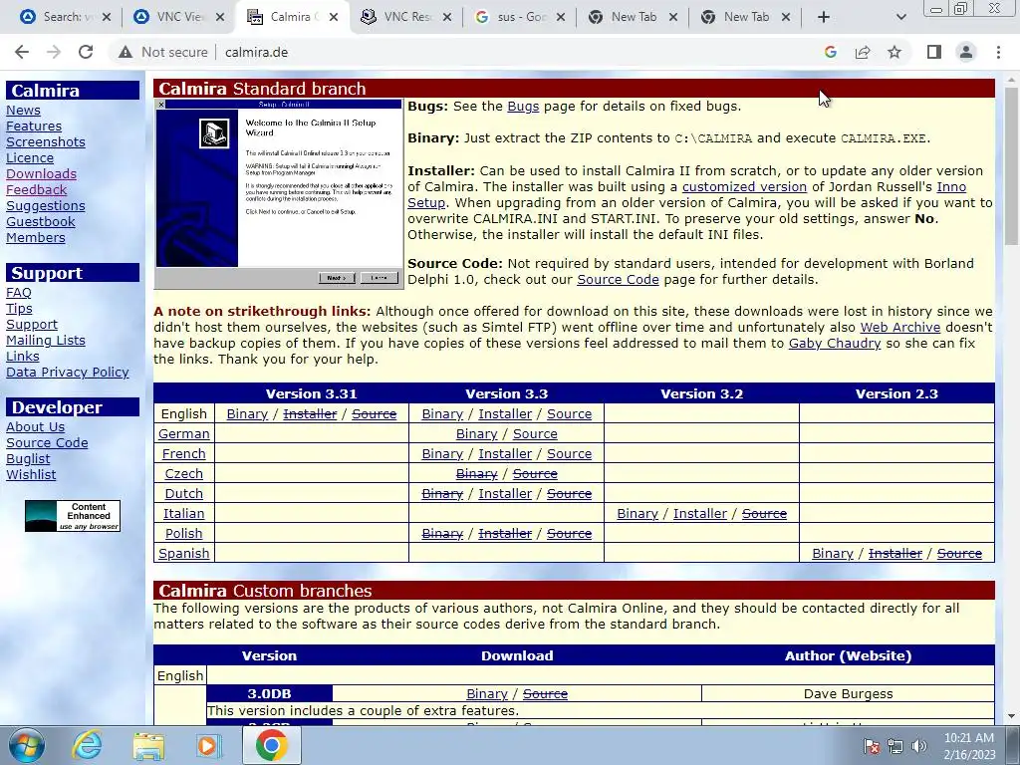Reload the calmira.de page
Screen dimensions: 1020x765
coord(86,52)
